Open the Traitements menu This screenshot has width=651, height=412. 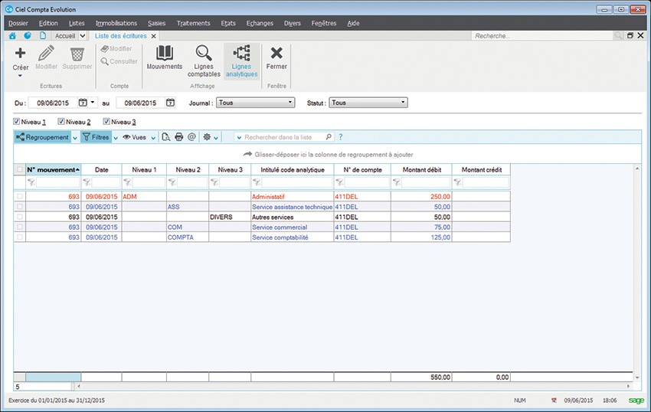pyautogui.click(x=193, y=23)
